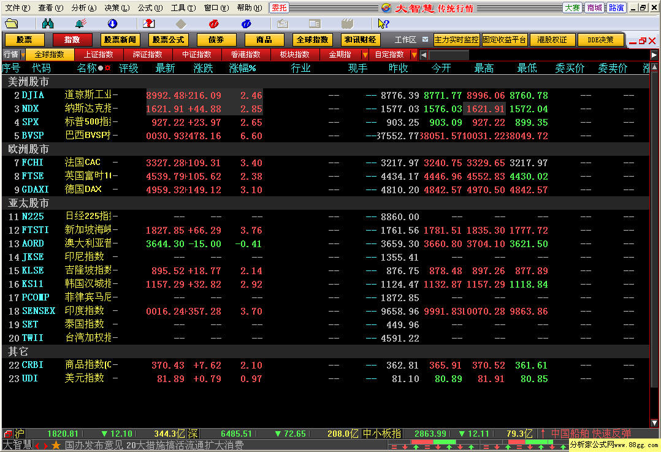Click the grayed notepad toolbar icon
661x452 pixels.
(283, 23)
